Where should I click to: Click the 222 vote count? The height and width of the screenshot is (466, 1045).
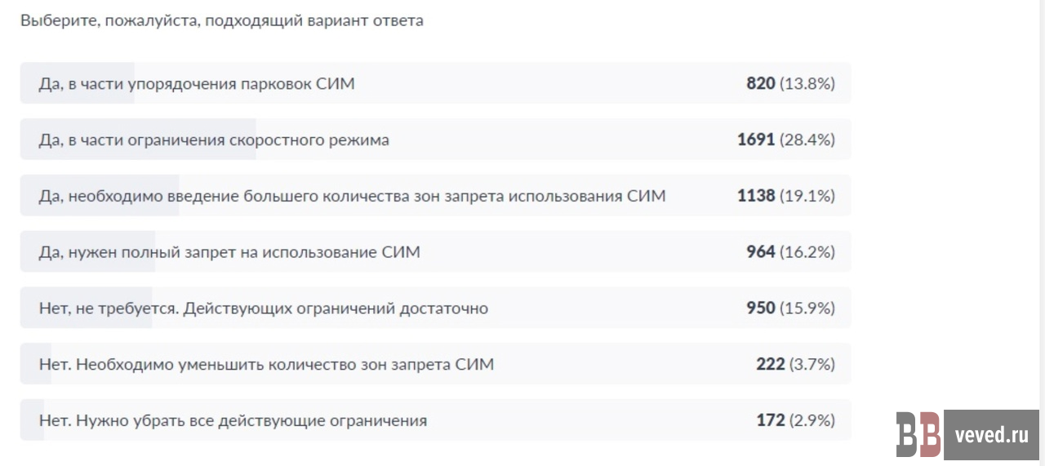pos(770,365)
